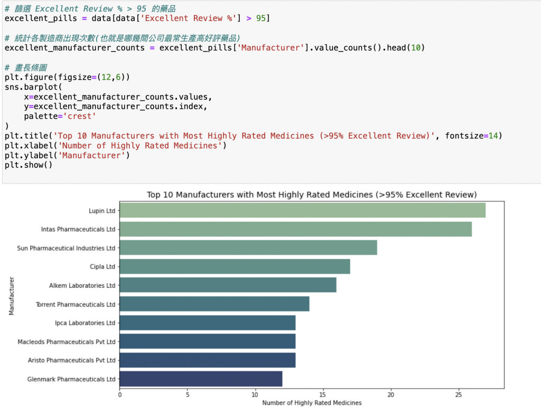Click the 'Sun Pharmaceutical Industries Ltd' label
This screenshot has width=541, height=414.
66,248
